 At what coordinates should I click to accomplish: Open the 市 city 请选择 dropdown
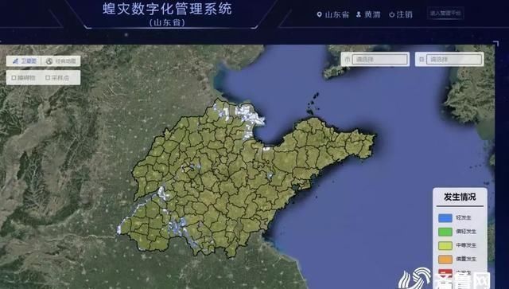[x=379, y=60]
